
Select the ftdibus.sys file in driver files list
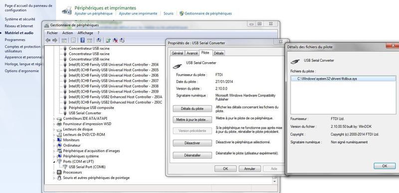click(x=343, y=79)
